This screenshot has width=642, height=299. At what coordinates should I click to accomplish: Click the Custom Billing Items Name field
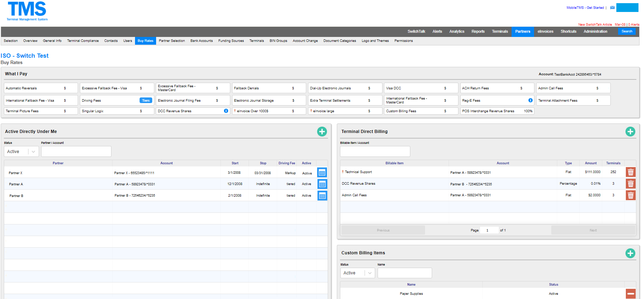point(405,273)
